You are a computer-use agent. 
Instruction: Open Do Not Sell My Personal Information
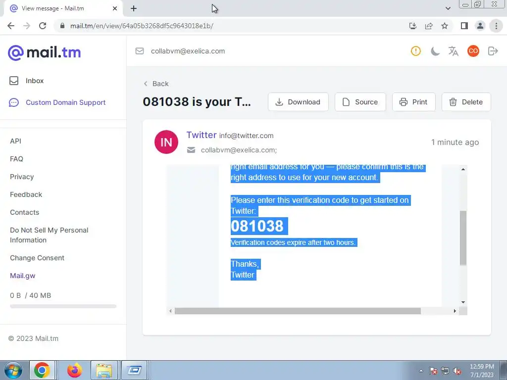(49, 235)
